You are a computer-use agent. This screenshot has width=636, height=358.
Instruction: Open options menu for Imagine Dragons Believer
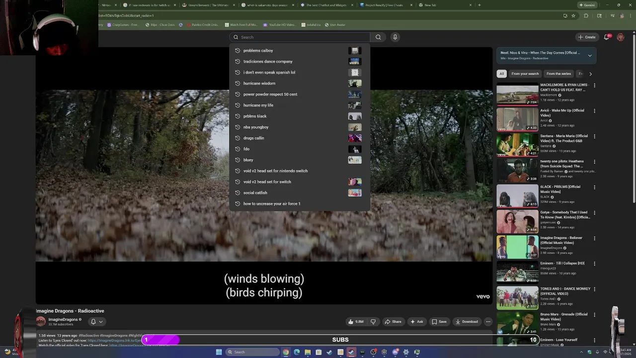pos(594,238)
